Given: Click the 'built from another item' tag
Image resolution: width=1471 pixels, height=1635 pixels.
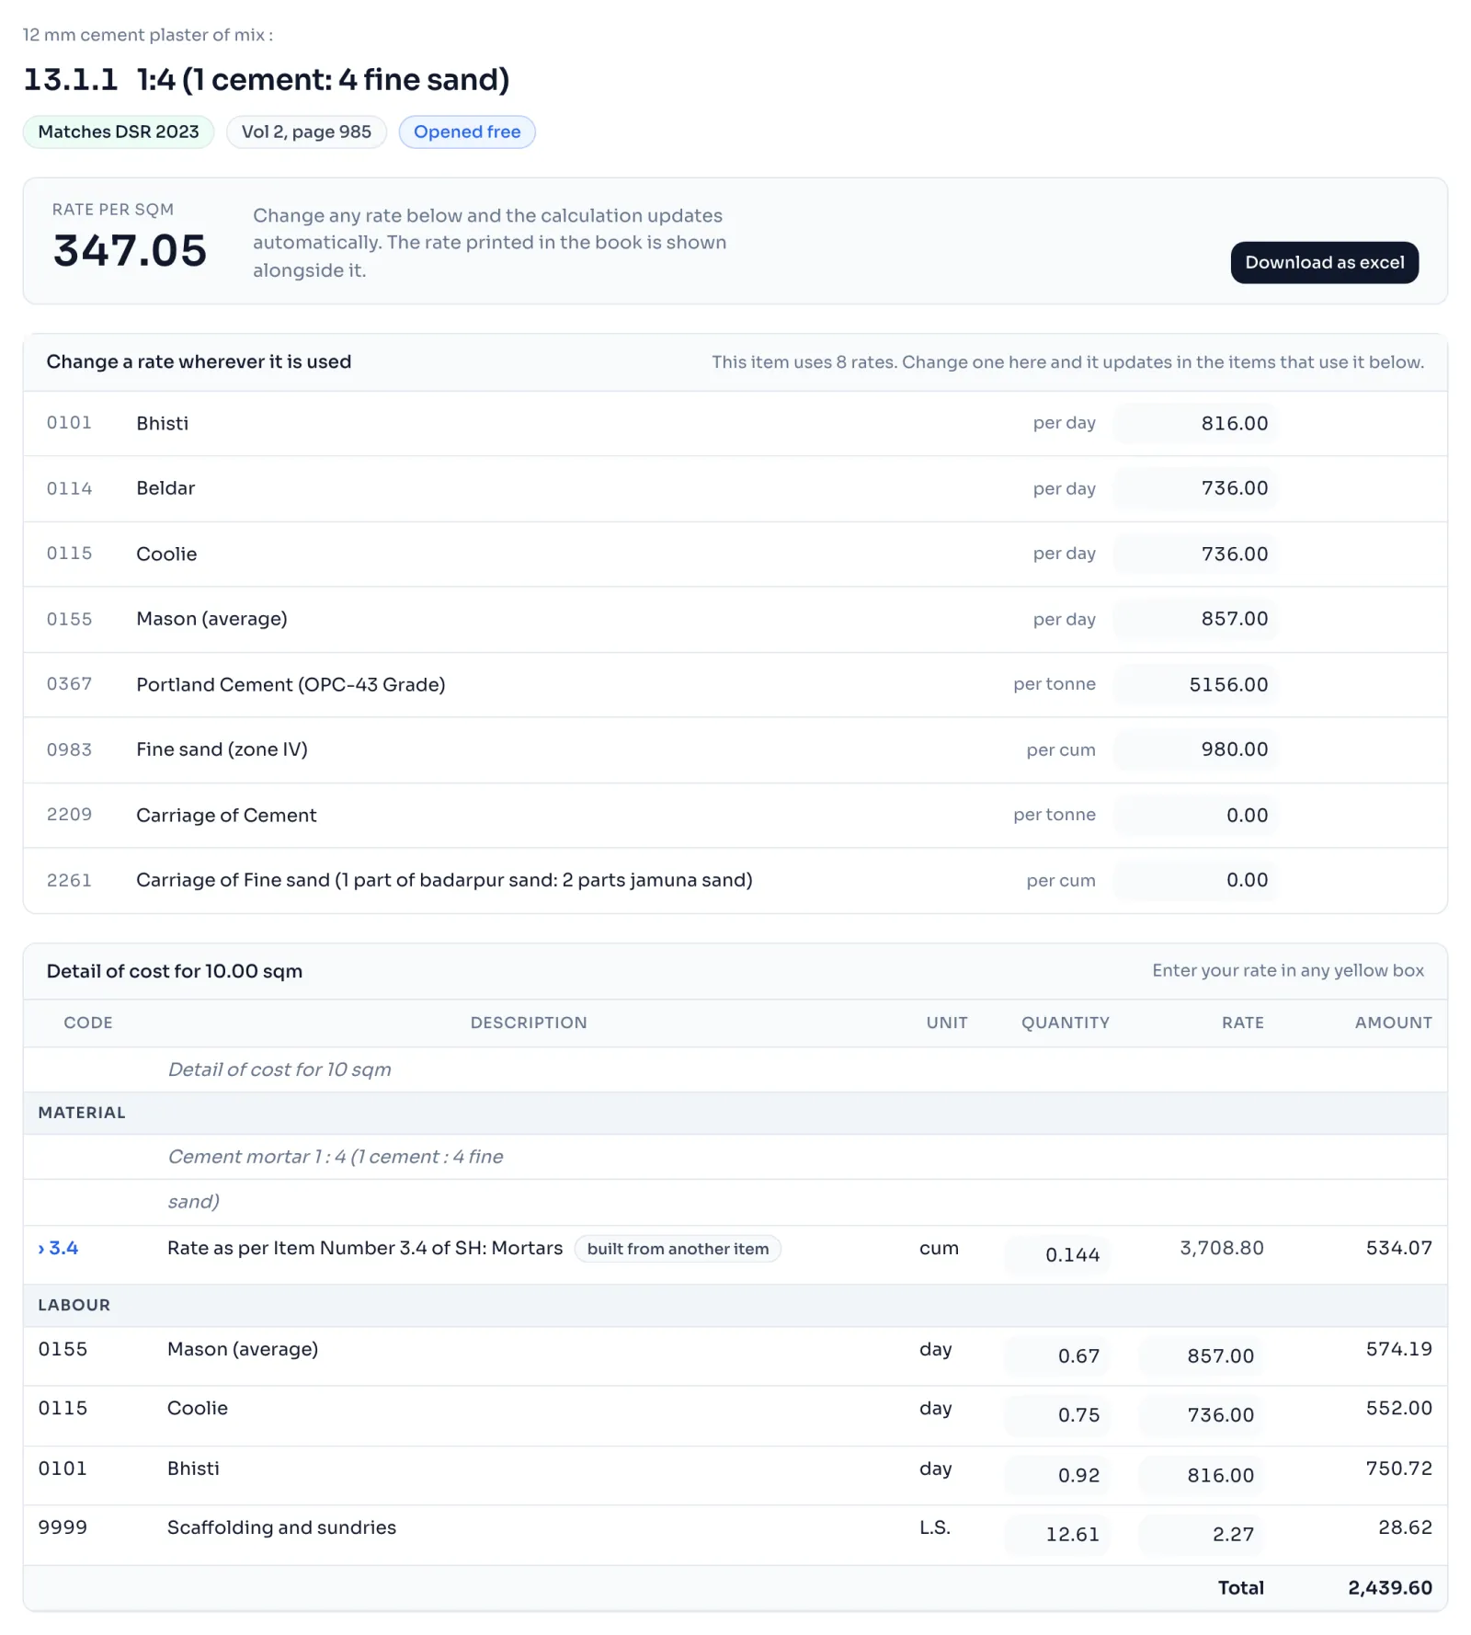Looking at the screenshot, I should pyautogui.click(x=678, y=1249).
